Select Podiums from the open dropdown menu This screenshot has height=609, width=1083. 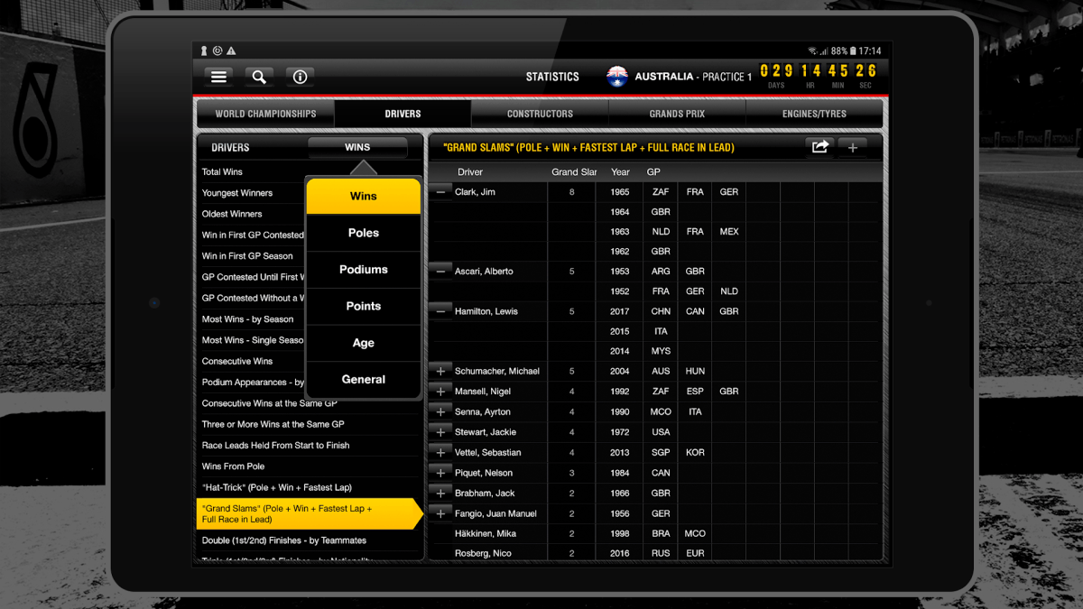[x=364, y=269]
